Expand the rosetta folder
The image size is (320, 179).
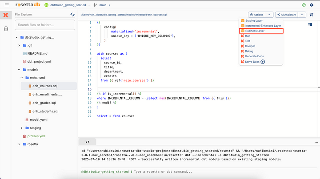[x=19, y=144]
